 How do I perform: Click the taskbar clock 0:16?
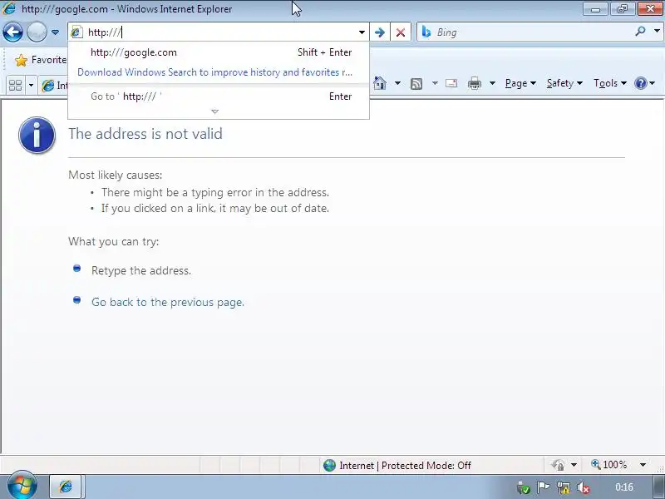pos(624,487)
